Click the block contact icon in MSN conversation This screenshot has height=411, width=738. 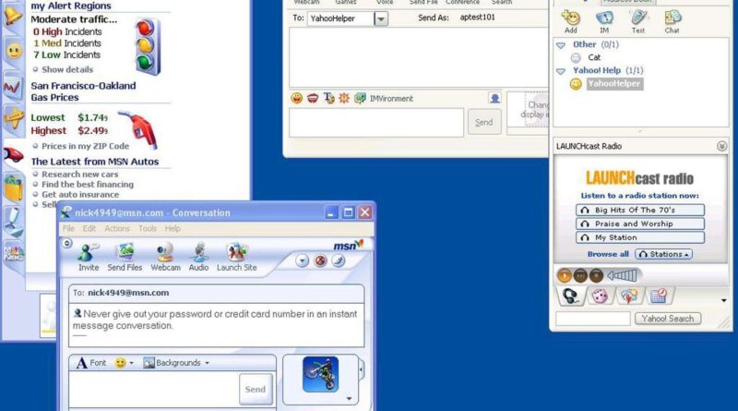pos(320,260)
